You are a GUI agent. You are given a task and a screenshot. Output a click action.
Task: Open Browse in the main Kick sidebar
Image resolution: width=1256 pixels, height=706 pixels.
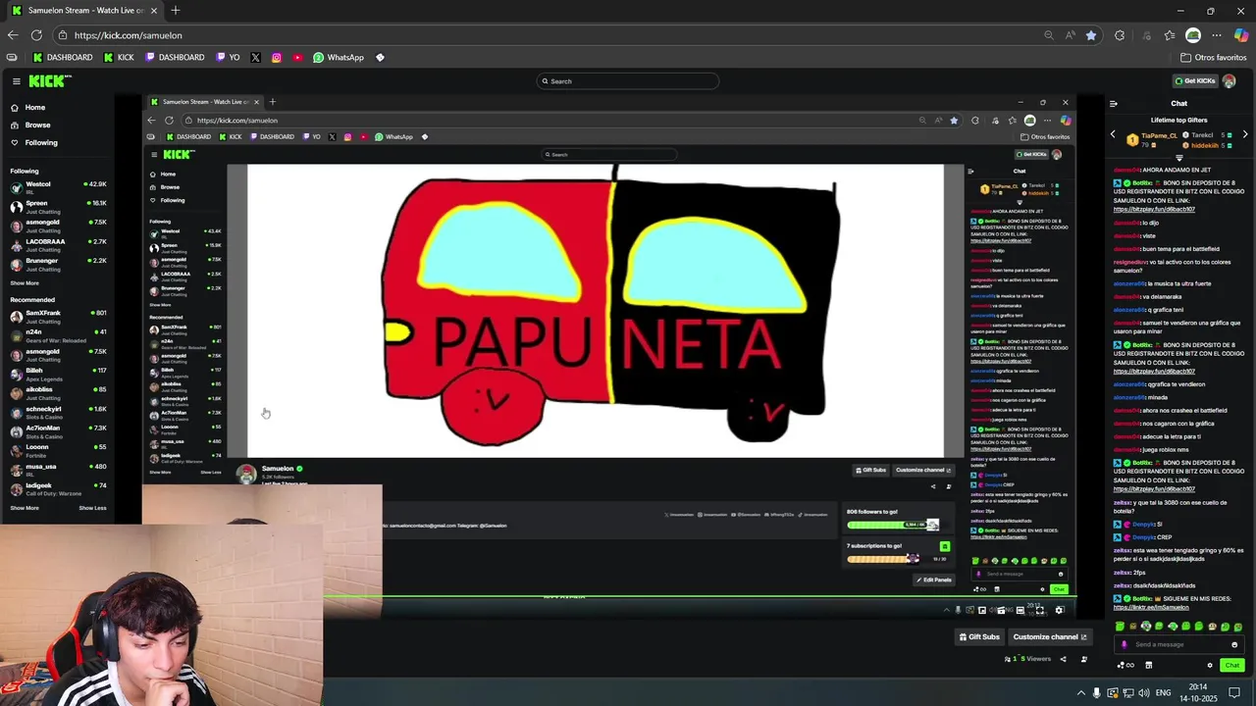(x=30, y=126)
